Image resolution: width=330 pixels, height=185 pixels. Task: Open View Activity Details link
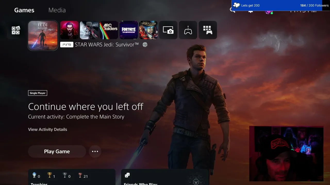pyautogui.click(x=47, y=129)
